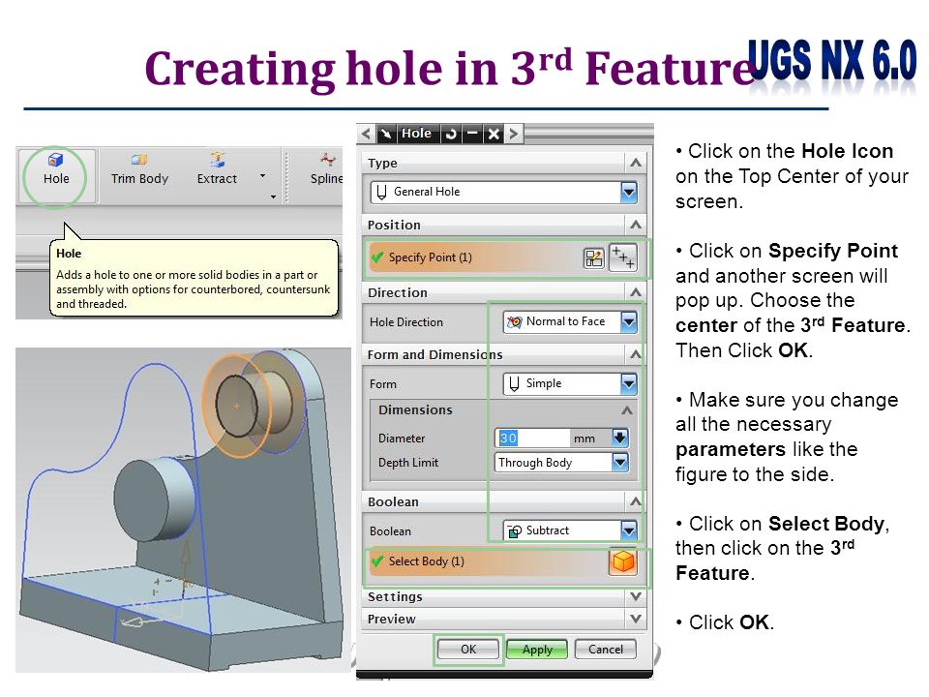Expand the Preview section
This screenshot has height=697, width=929.
click(x=636, y=619)
